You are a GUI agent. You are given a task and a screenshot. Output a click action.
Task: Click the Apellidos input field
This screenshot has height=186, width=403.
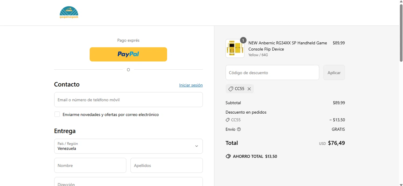coord(167,165)
